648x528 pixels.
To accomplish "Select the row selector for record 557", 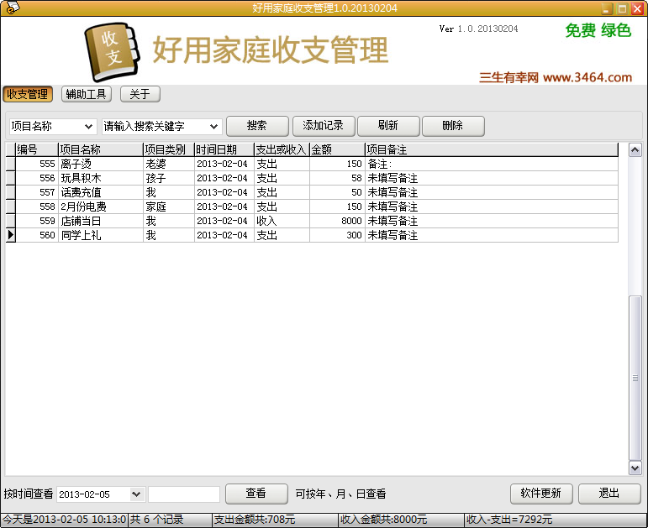I will pos(10,192).
